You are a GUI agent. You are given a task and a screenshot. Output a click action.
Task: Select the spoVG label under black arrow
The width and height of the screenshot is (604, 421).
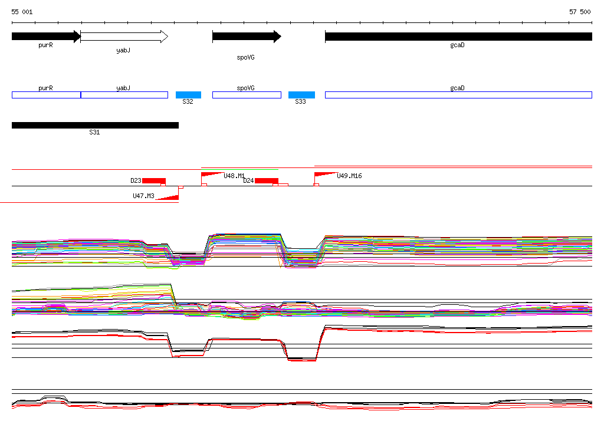(x=245, y=57)
